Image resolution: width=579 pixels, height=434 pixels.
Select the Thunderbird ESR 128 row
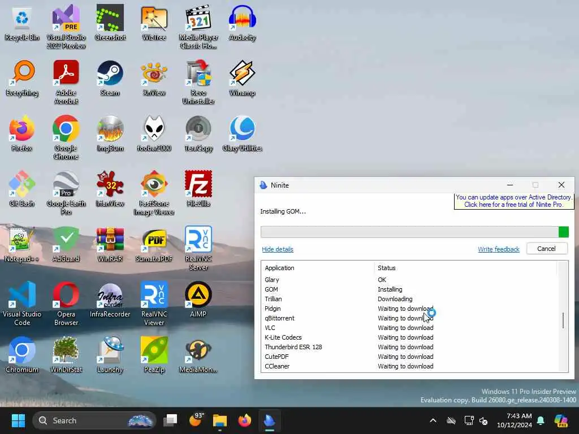[410, 347]
